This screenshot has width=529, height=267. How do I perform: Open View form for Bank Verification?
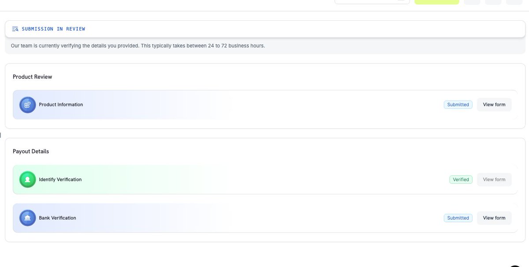494,218
